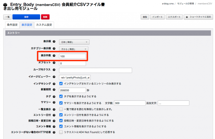This screenshot has height=139, width=215.
Task: Click the help icon next to サマリー
Action: point(54,103)
